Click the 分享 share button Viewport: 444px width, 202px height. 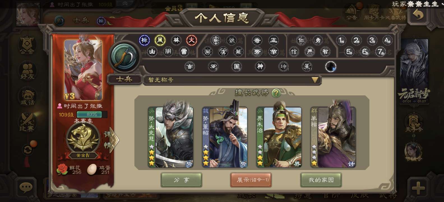(x=181, y=180)
